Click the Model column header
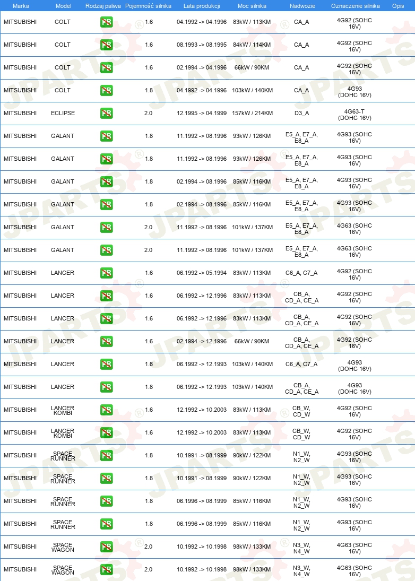 (x=63, y=6)
